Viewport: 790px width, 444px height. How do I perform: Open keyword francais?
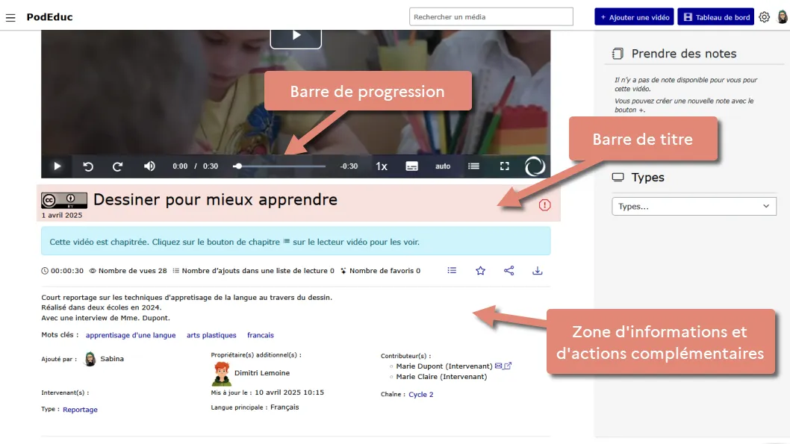261,335
